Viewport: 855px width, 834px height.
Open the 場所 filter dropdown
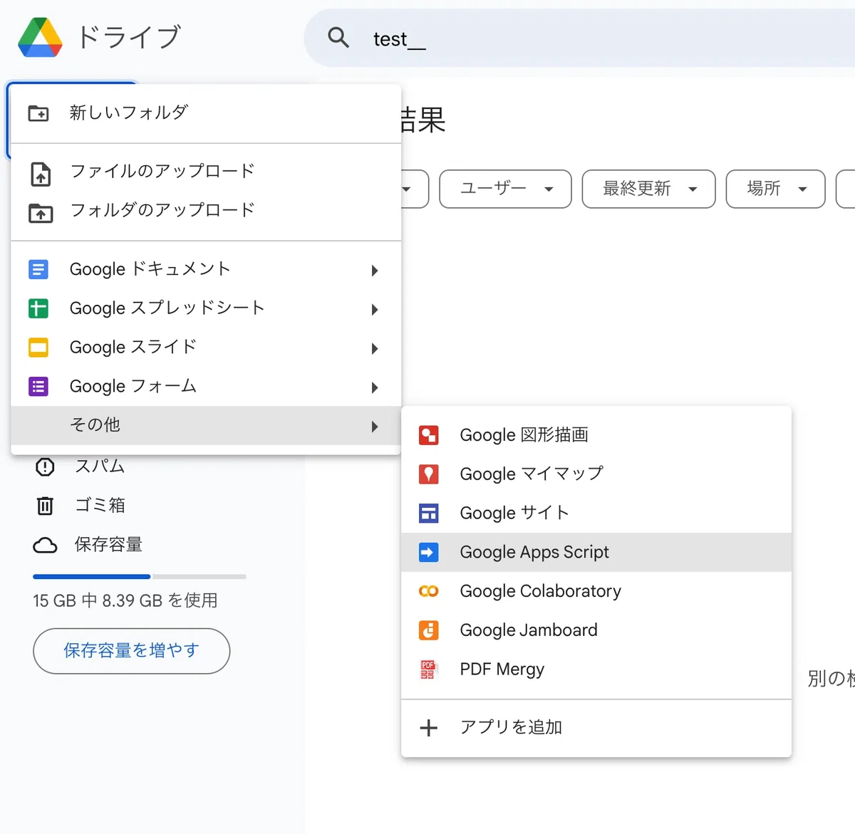pos(775,189)
